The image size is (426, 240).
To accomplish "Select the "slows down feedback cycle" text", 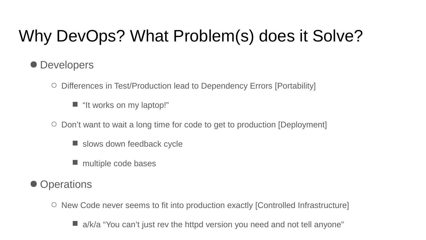I will pos(133,144).
